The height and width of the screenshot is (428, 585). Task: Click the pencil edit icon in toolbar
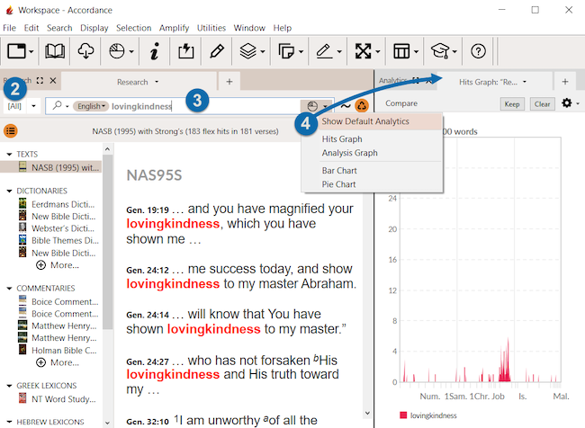(217, 51)
